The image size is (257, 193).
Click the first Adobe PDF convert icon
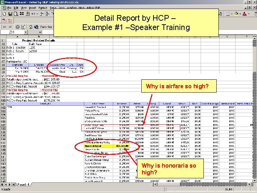pos(4,20)
